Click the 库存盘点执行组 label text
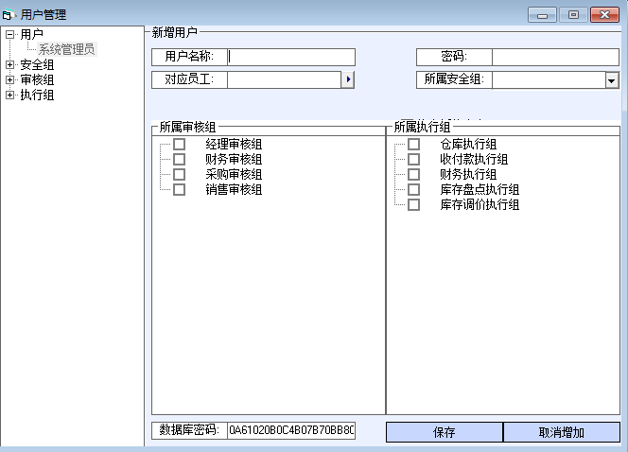Image resolution: width=628 pixels, height=452 pixels. [480, 190]
